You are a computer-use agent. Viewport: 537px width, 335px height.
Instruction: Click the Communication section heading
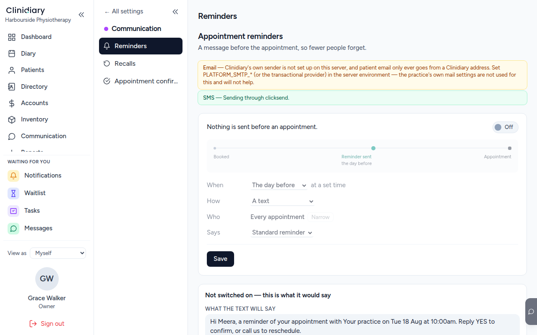coord(136,28)
